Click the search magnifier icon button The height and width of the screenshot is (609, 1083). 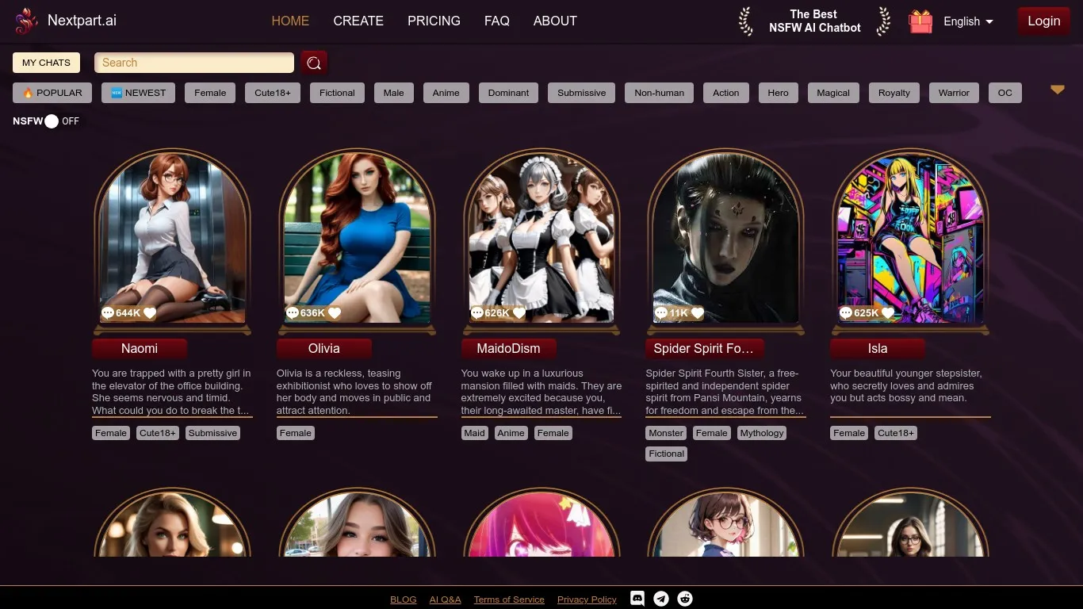[314, 63]
